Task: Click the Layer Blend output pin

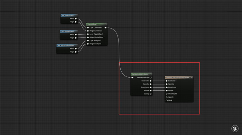Action: point(105,27)
